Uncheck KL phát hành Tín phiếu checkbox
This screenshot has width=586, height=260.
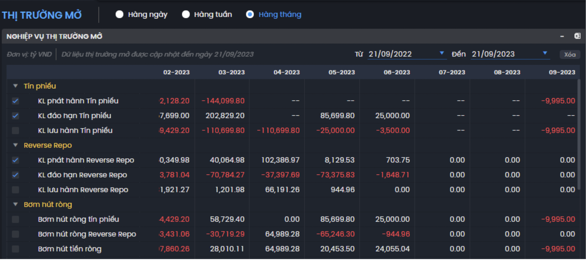pyautogui.click(x=15, y=101)
